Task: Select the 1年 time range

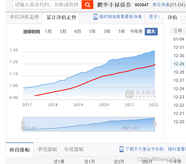Action: coord(92,32)
